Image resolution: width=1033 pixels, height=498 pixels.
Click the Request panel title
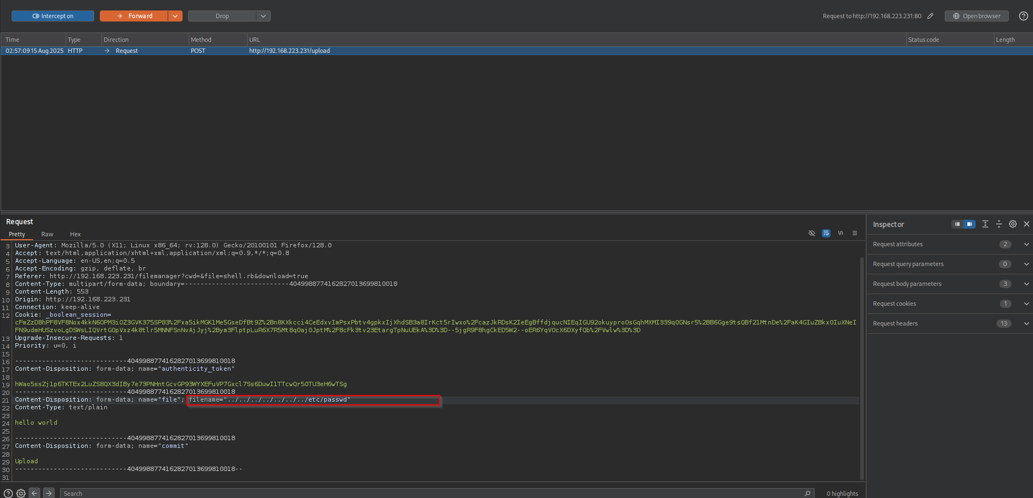coord(20,221)
